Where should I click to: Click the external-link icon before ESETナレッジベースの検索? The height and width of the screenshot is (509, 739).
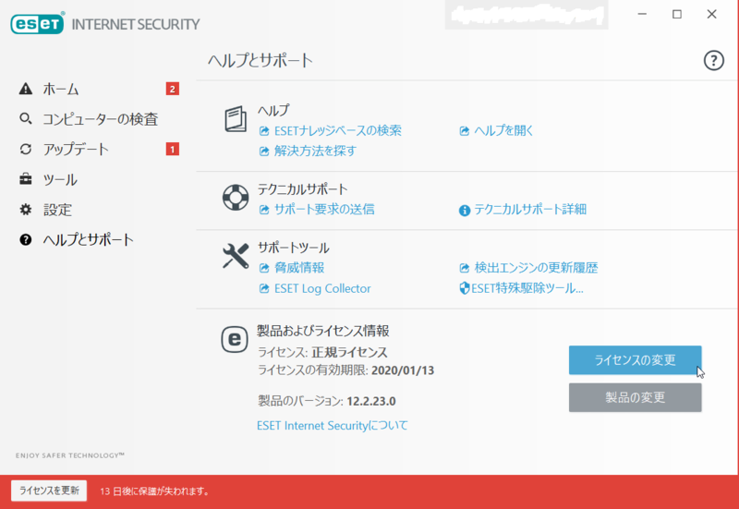pyautogui.click(x=264, y=131)
